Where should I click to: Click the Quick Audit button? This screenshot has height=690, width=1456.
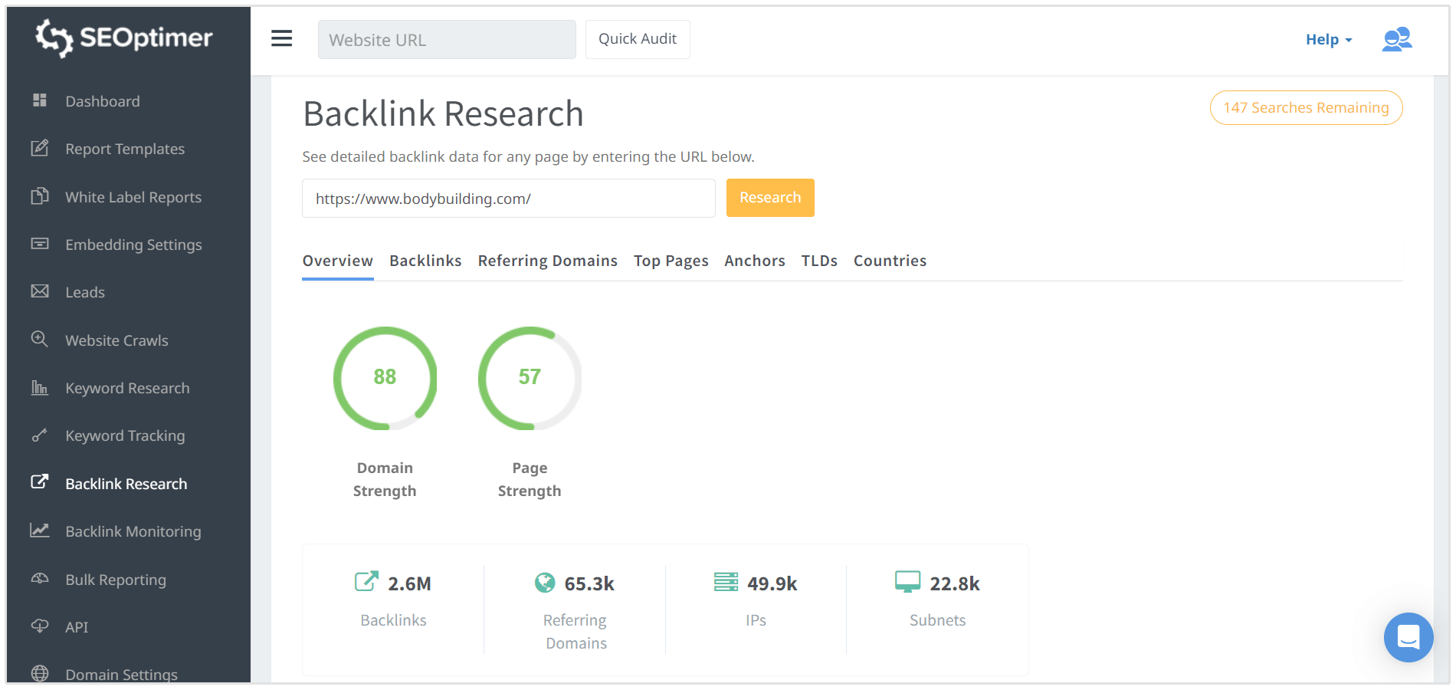(637, 39)
